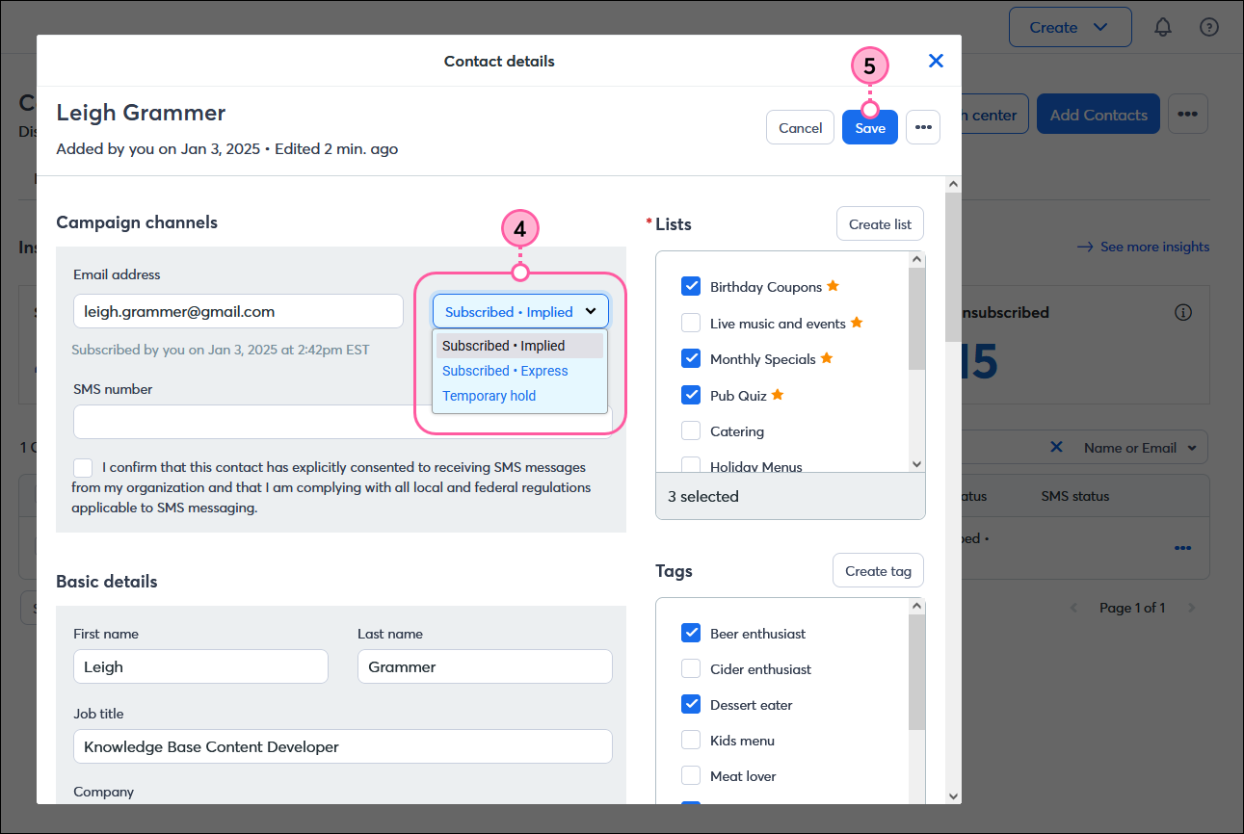The width and height of the screenshot is (1244, 834).
Task: Click the Cancel button
Action: 800,127
